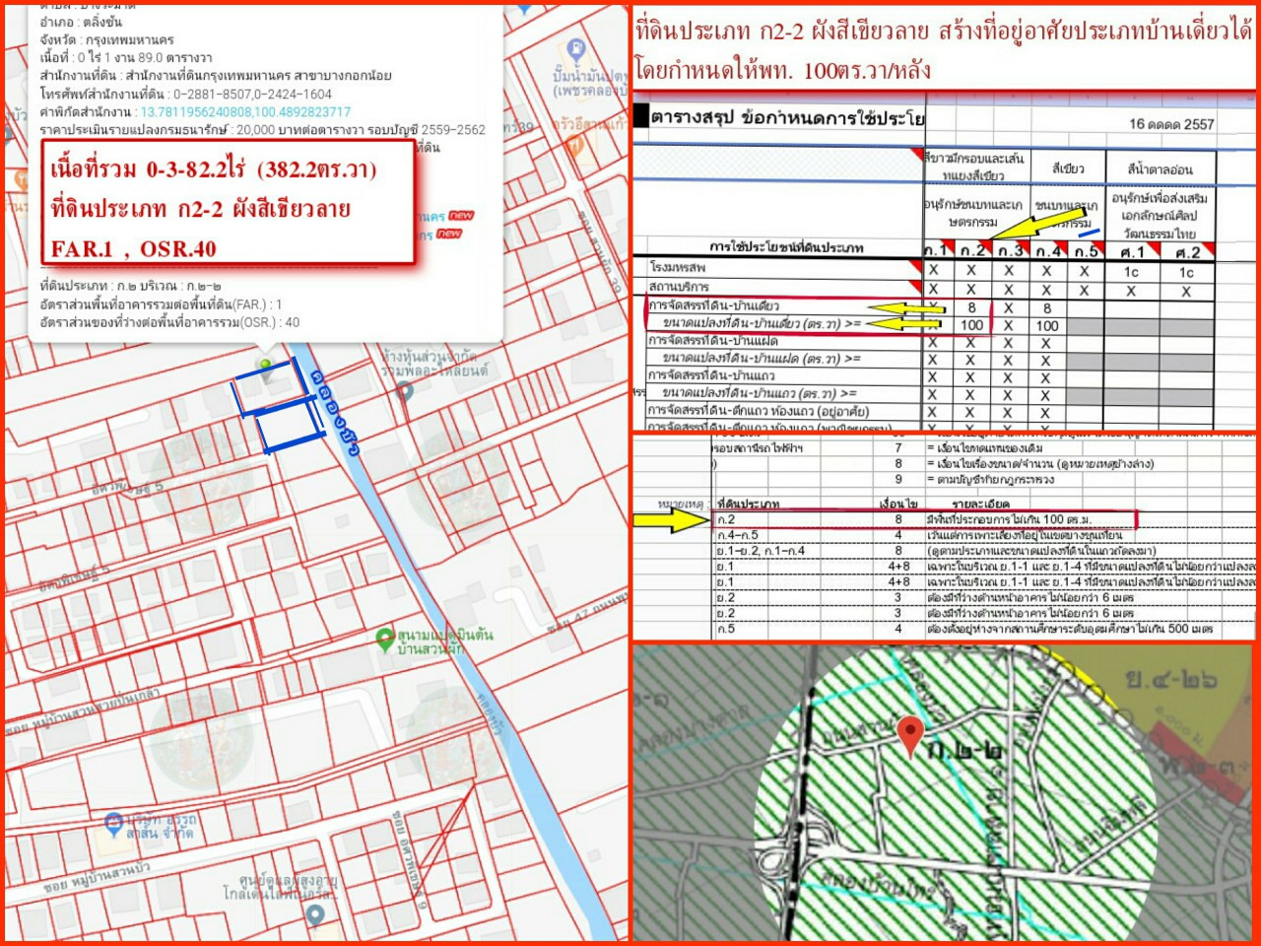Viewport: 1261px width, 946px height.
Task: Select the รายละเอียด column header in notes table
Action: coord(980,504)
